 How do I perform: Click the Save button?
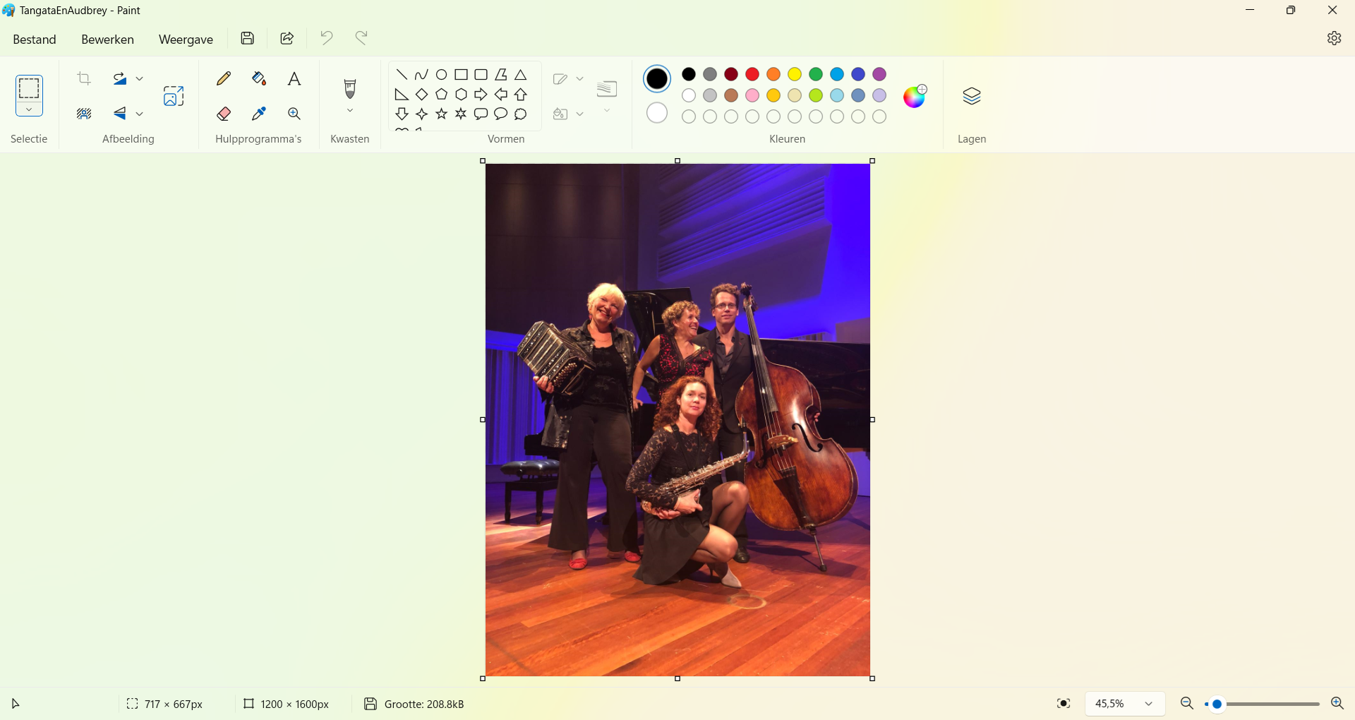[248, 38]
